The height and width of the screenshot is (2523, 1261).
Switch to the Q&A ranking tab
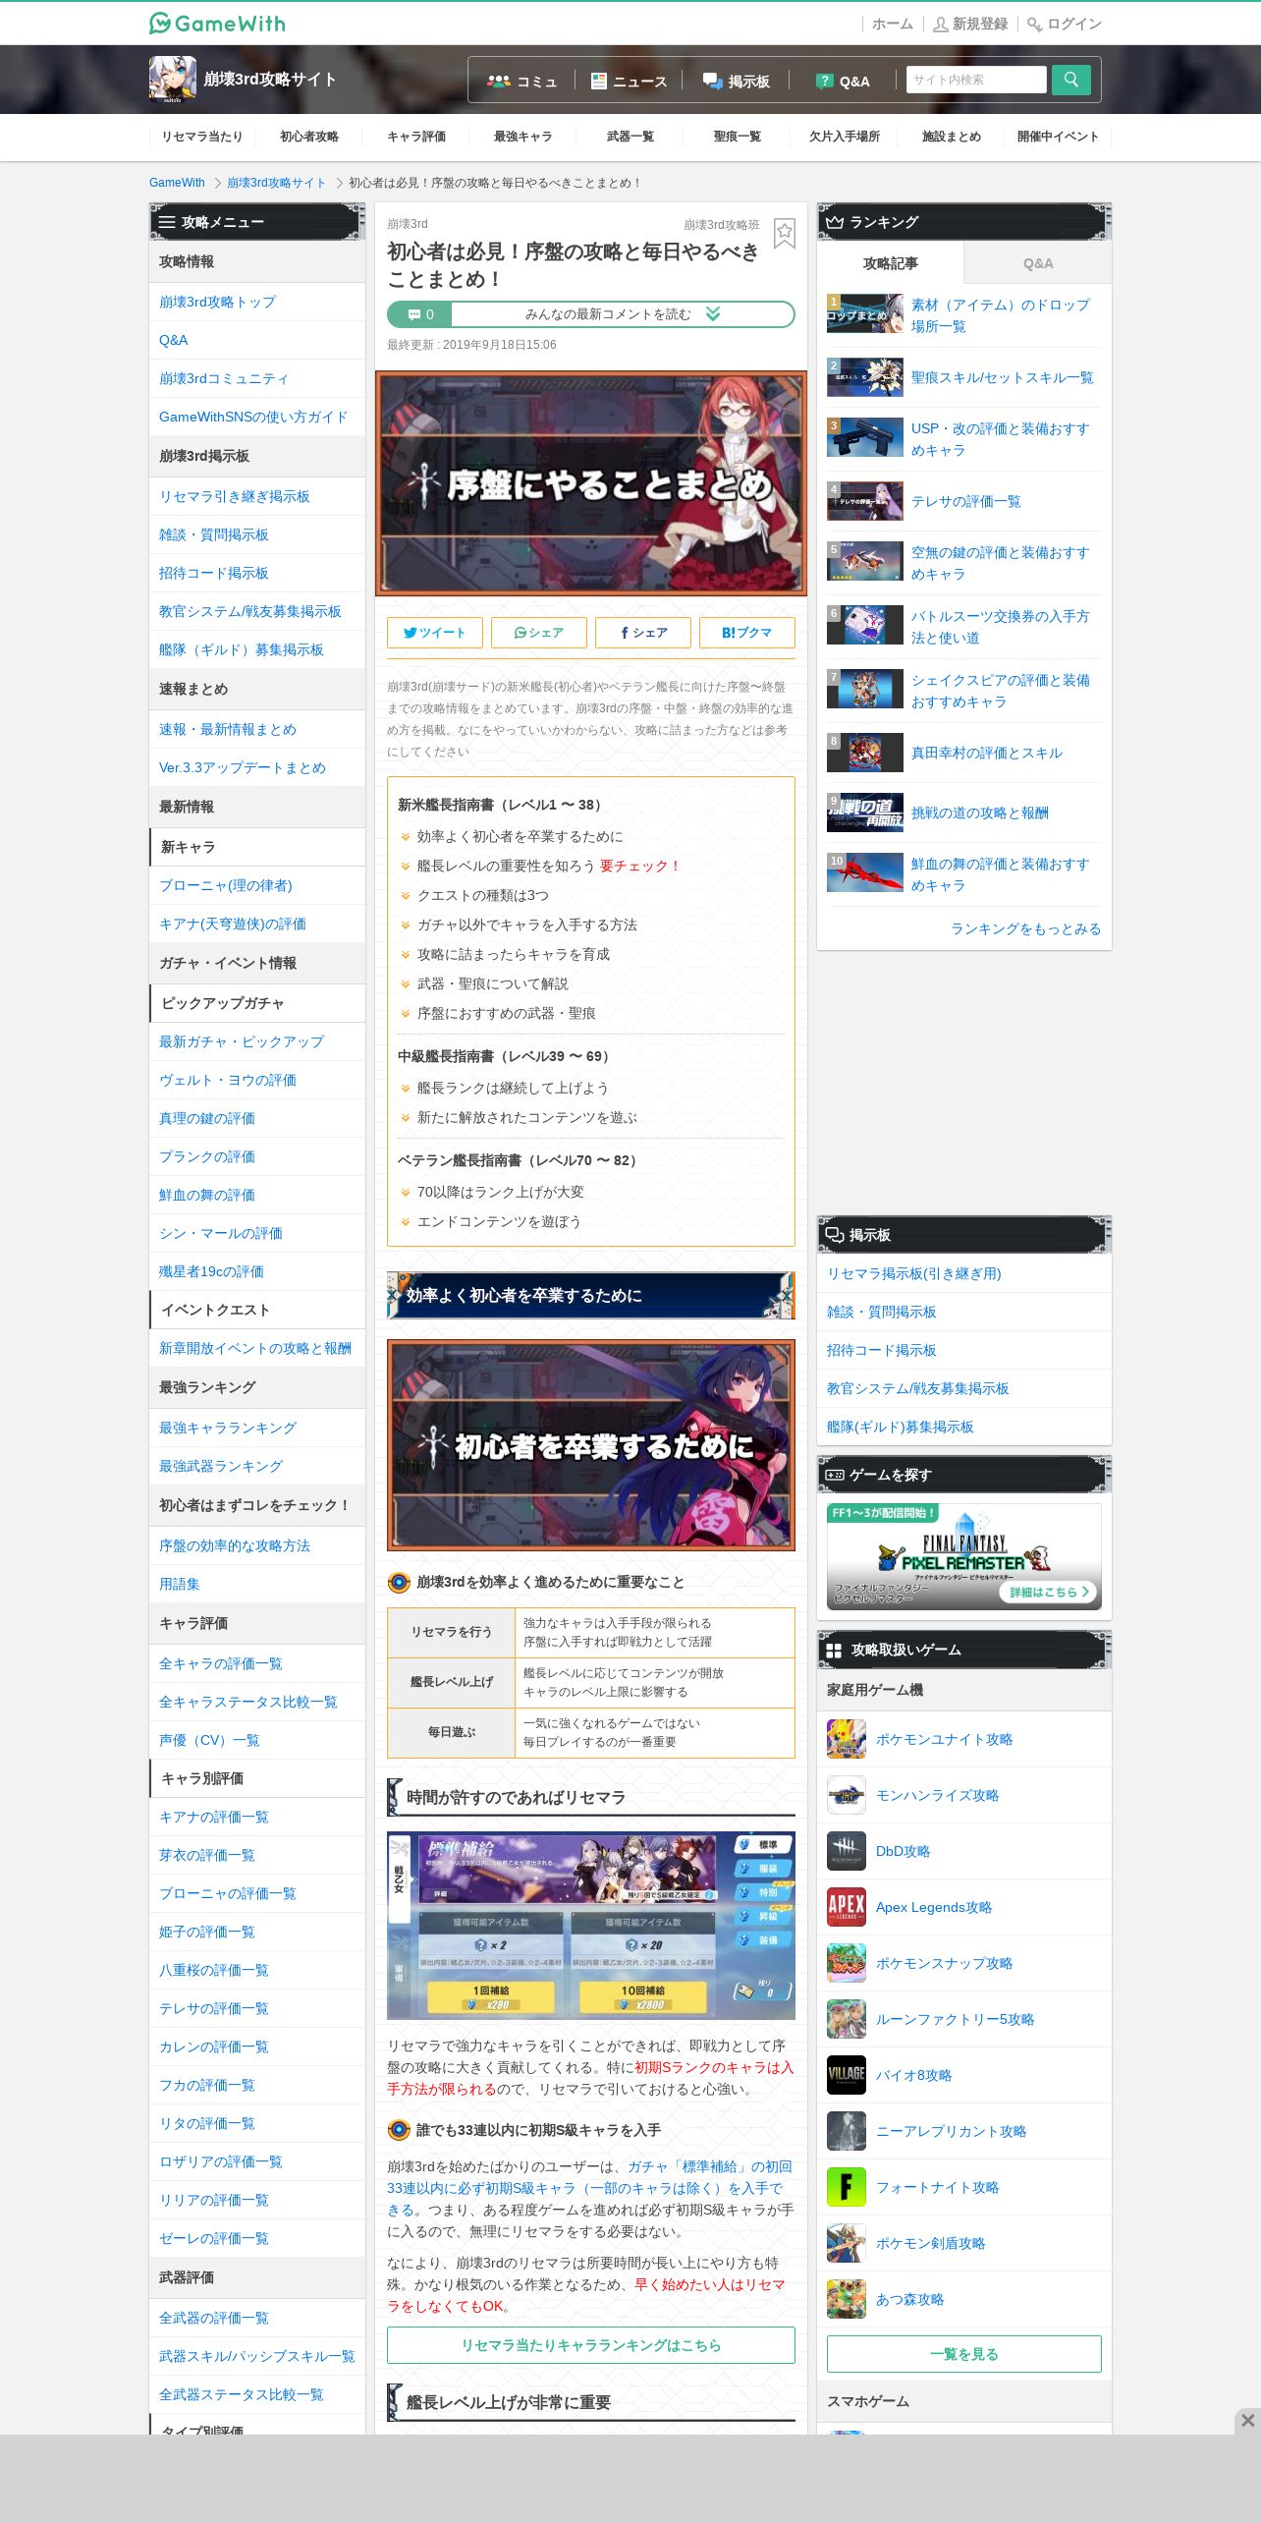(1037, 263)
